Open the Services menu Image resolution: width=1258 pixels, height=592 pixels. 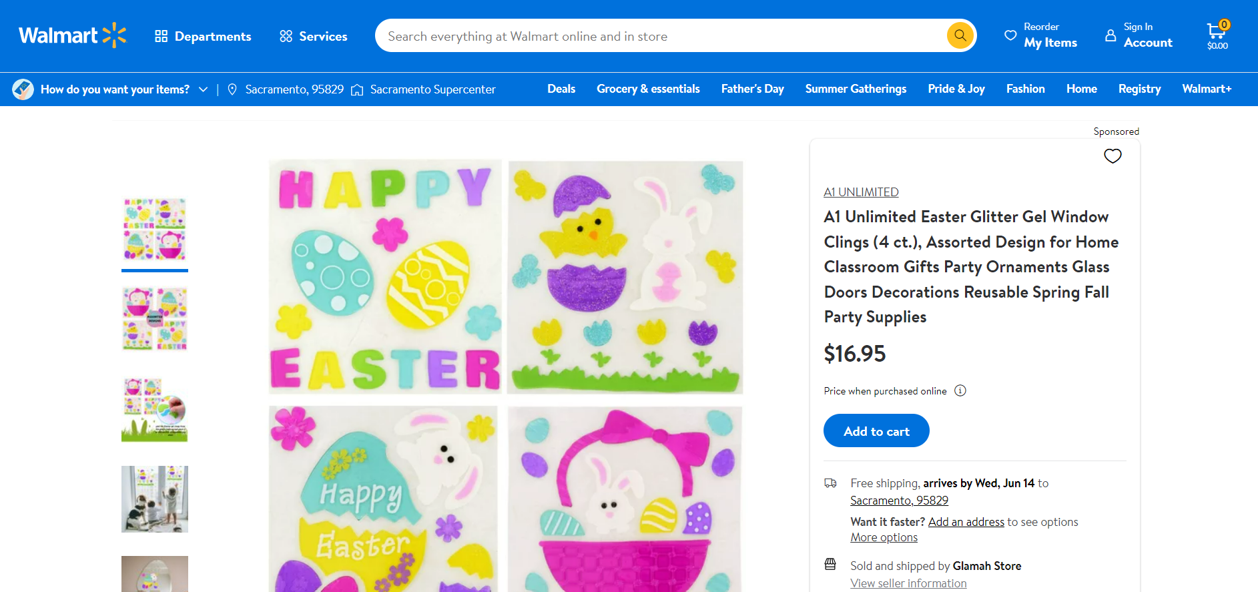pos(313,36)
